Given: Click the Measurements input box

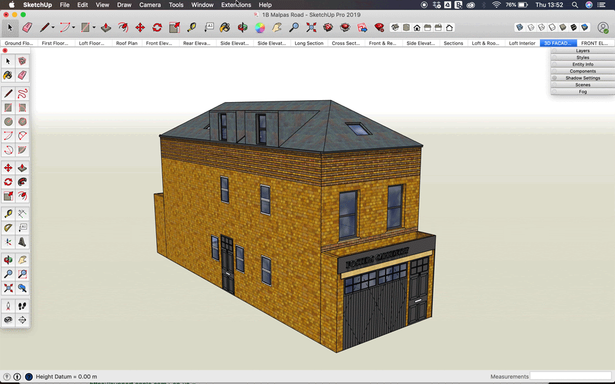Looking at the screenshot, I should 570,376.
